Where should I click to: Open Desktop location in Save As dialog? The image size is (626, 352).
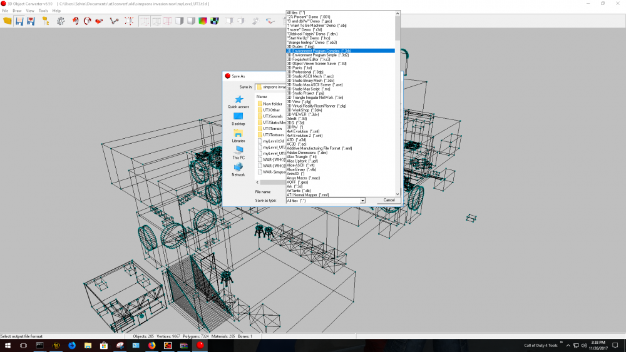239,119
